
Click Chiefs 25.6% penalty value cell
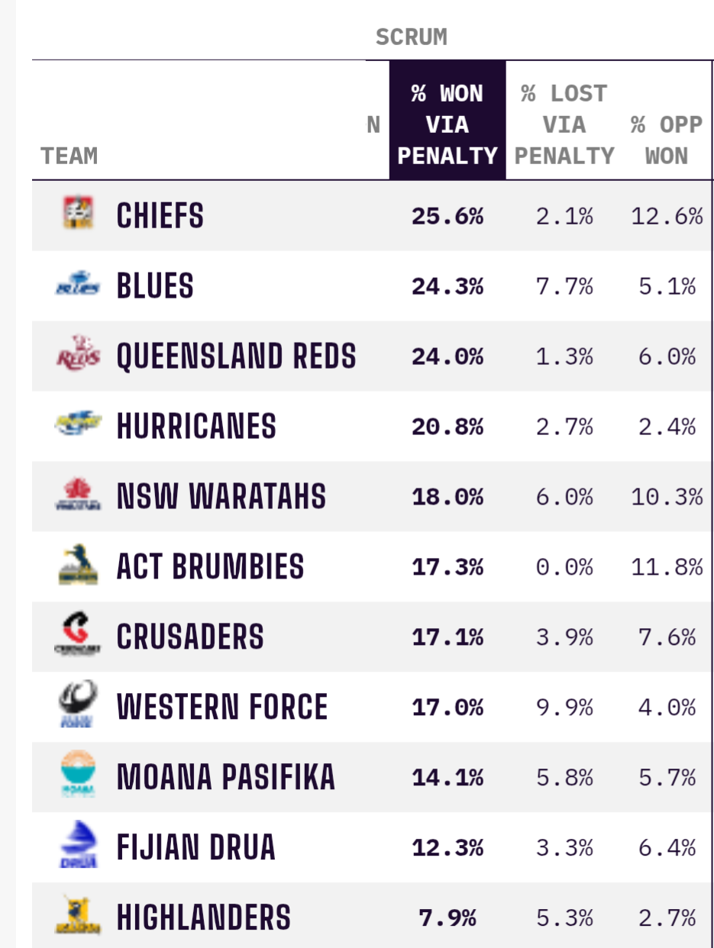coord(447,216)
